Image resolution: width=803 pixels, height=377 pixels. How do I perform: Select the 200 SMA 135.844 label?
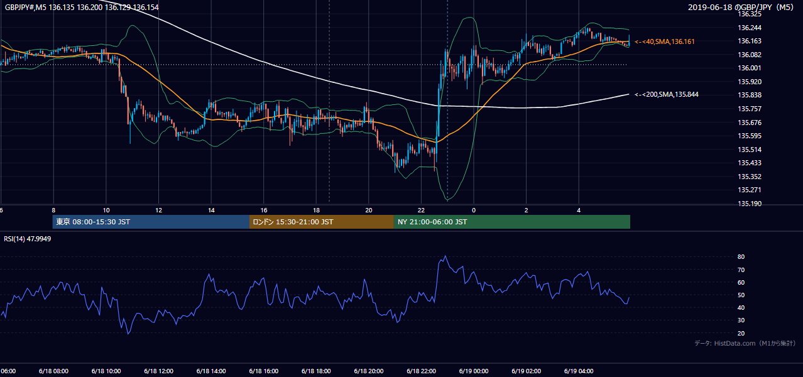tap(667, 94)
